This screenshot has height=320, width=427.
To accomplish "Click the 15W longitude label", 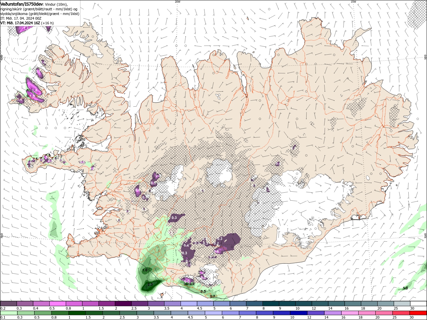I will pos(353,1).
